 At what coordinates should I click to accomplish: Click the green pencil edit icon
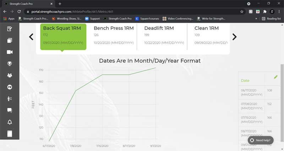[x=276, y=77]
